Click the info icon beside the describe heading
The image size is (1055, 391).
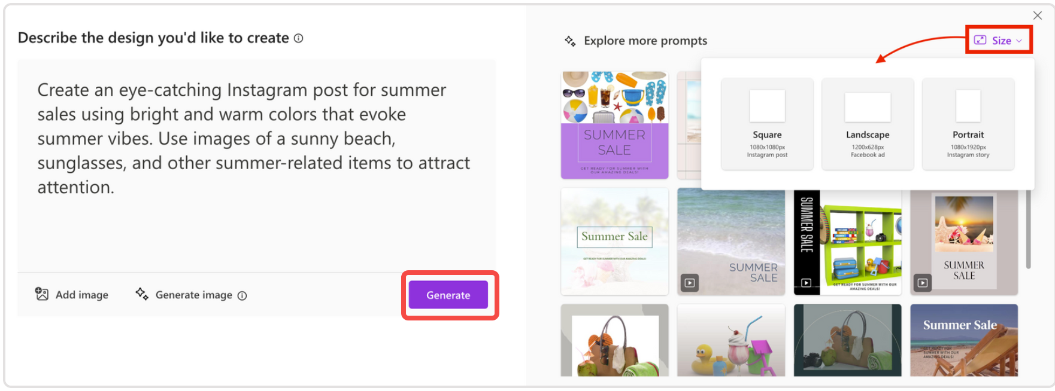coord(298,38)
